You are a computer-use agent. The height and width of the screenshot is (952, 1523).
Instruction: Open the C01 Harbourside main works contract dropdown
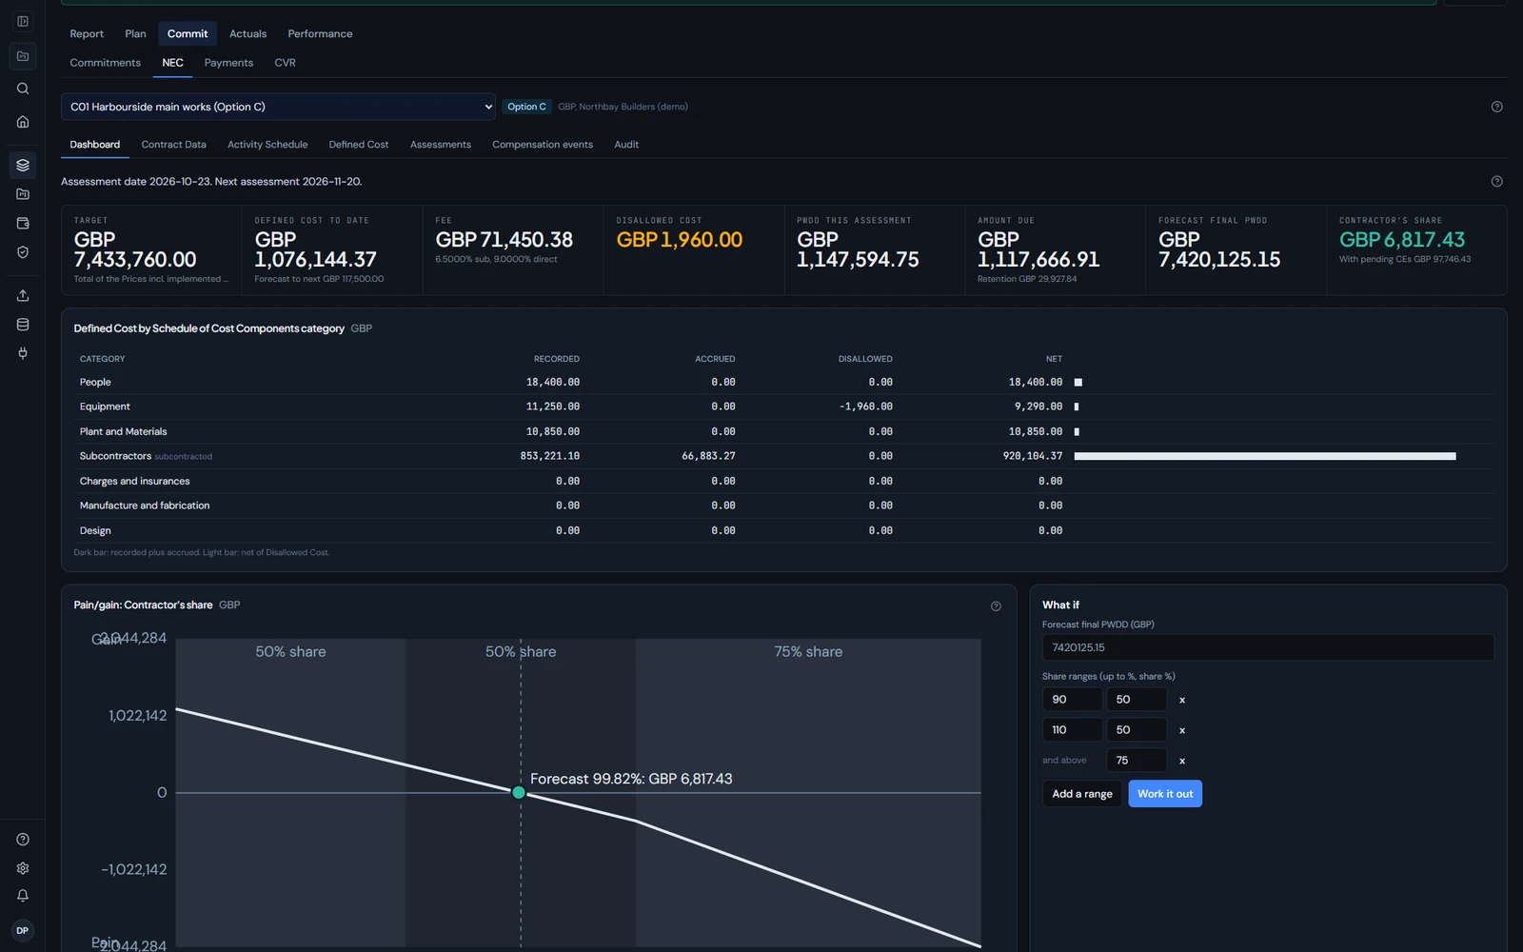[278, 107]
